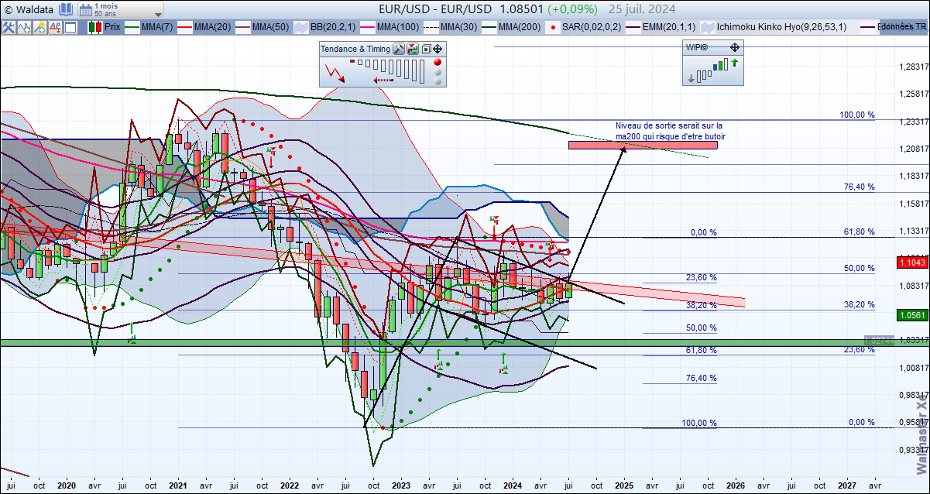
Task: Click the add indicator curve icon
Action: pyautogui.click(x=25, y=27)
